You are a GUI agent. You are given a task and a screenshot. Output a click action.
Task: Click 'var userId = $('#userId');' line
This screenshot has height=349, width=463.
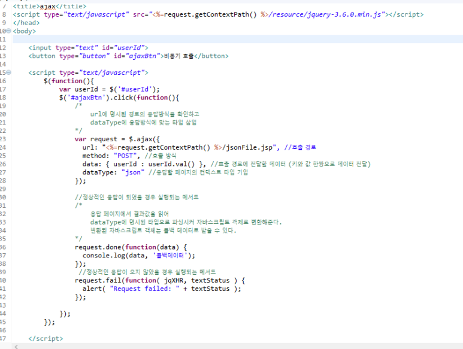(x=109, y=89)
